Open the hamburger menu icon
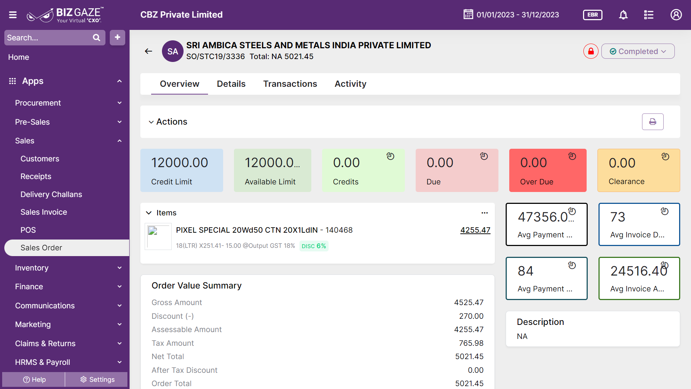Screen dimensions: 691x389 (x=13, y=15)
